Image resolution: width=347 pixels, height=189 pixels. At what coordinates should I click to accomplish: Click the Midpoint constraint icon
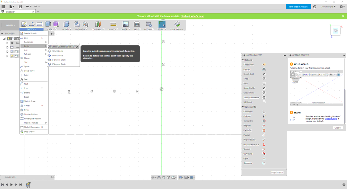(x=264, y=126)
